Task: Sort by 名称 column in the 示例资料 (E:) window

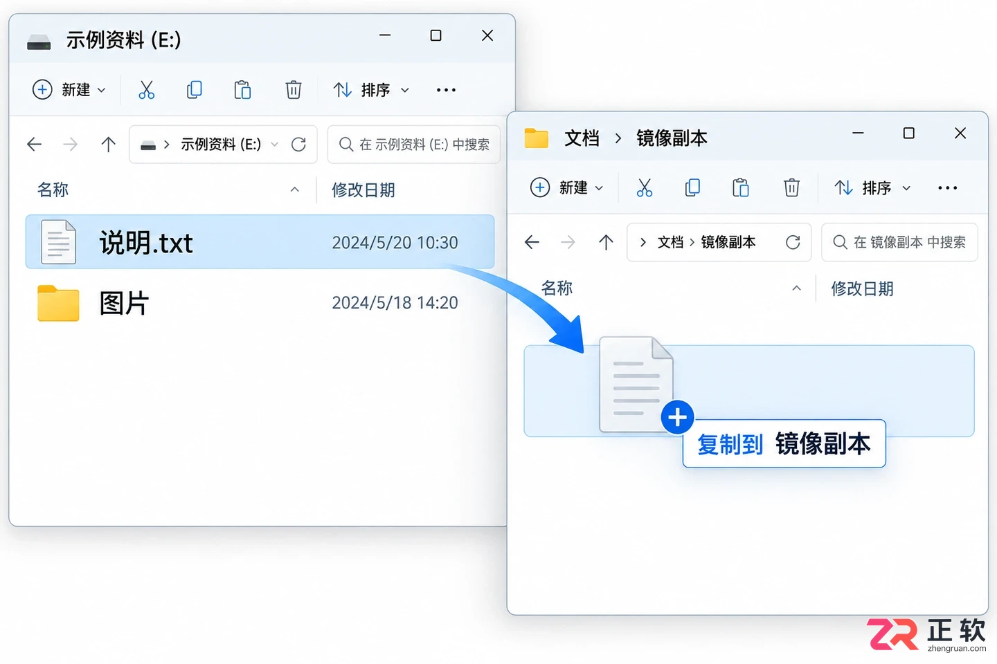Action: tap(53, 190)
